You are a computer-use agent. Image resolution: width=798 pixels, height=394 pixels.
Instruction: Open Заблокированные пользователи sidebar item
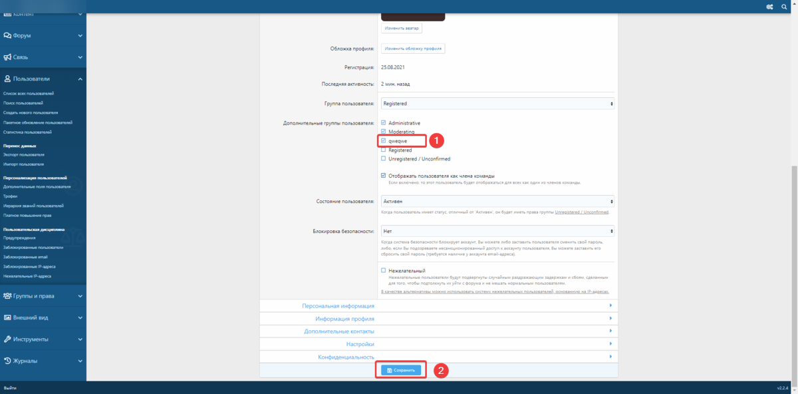coord(33,247)
